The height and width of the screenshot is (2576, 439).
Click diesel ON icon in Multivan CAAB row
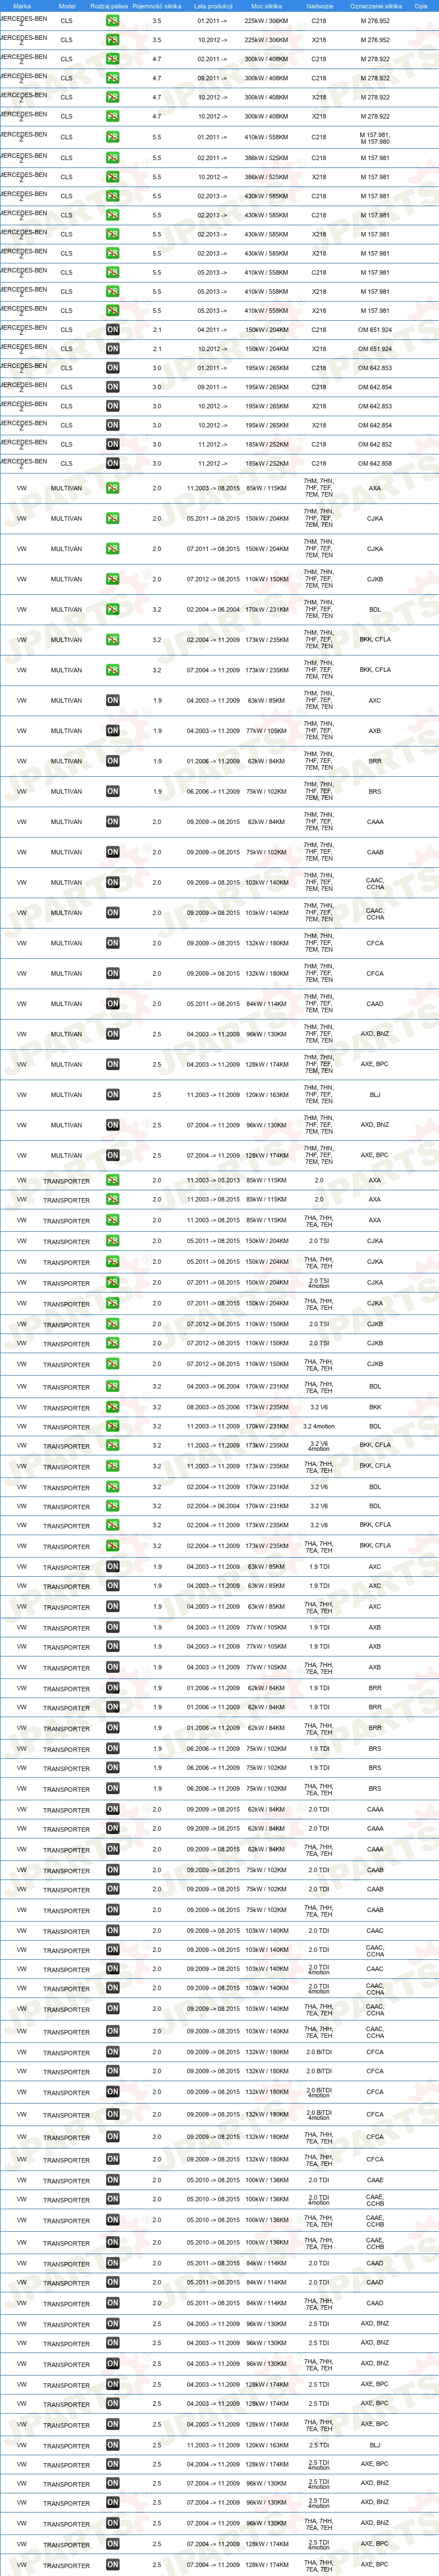coord(113,852)
